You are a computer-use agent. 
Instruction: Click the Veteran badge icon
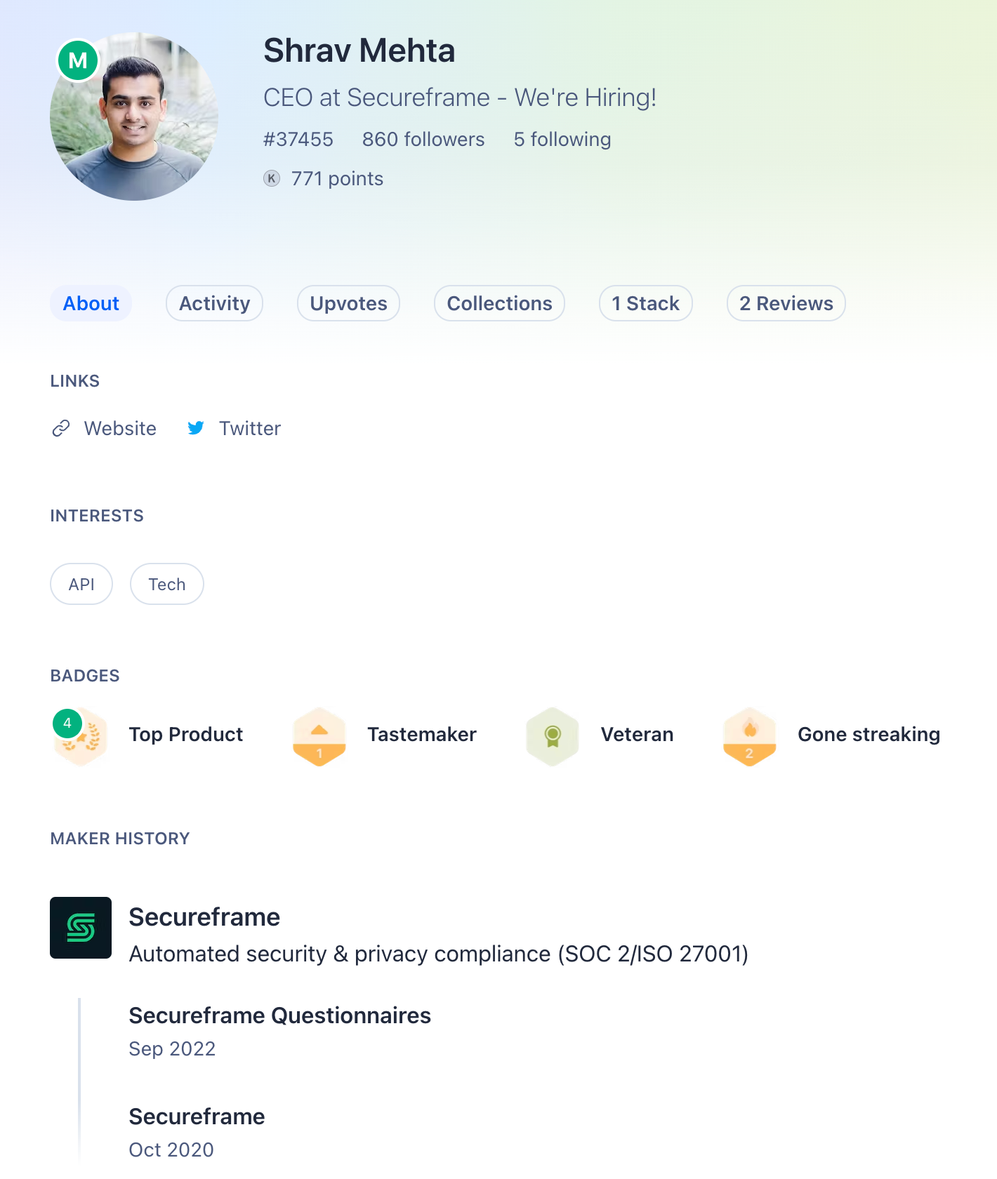coord(553,736)
